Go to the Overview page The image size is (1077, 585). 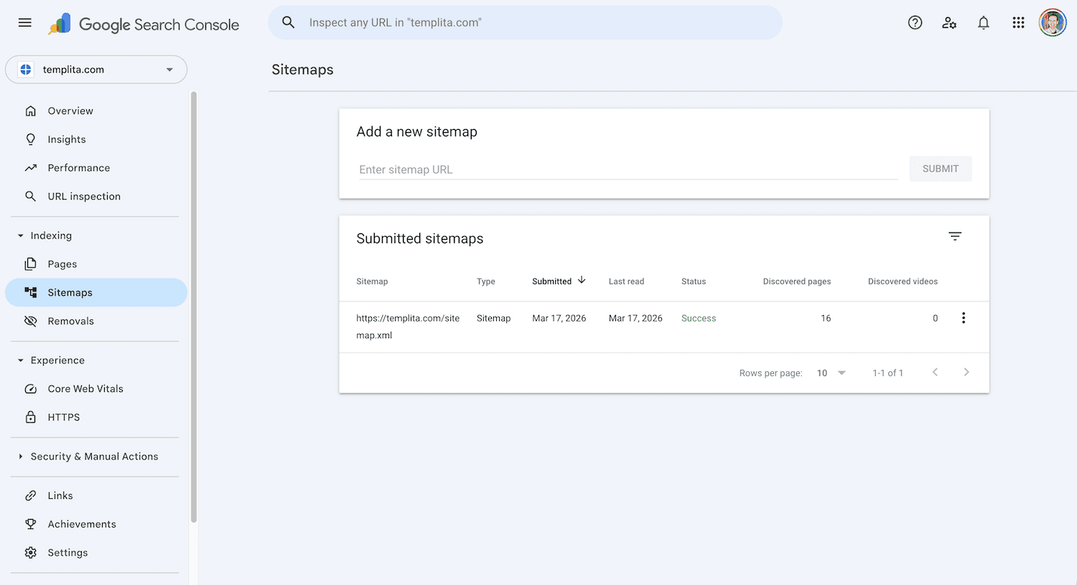coord(70,111)
